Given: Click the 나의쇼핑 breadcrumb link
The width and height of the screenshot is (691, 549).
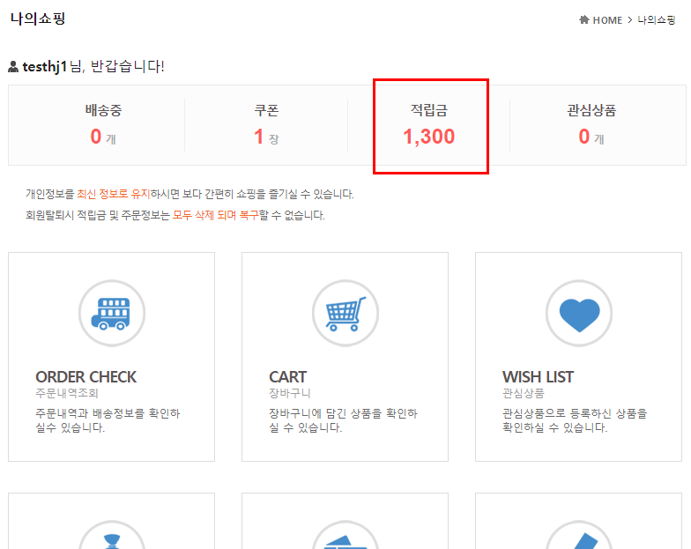Looking at the screenshot, I should [657, 20].
